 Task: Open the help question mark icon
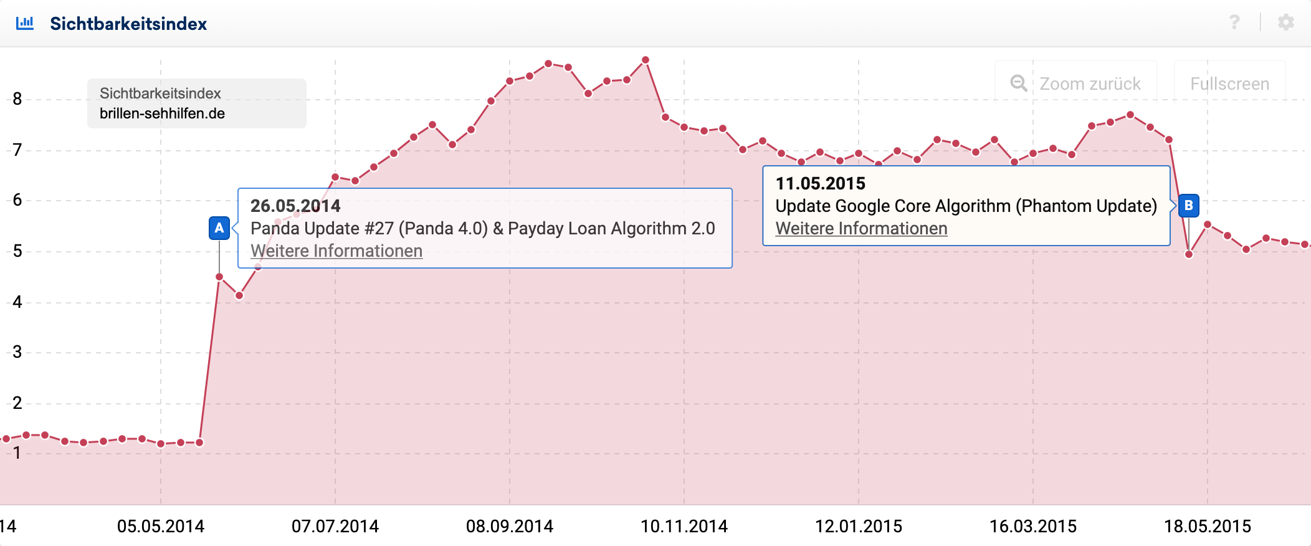pos(1234,22)
